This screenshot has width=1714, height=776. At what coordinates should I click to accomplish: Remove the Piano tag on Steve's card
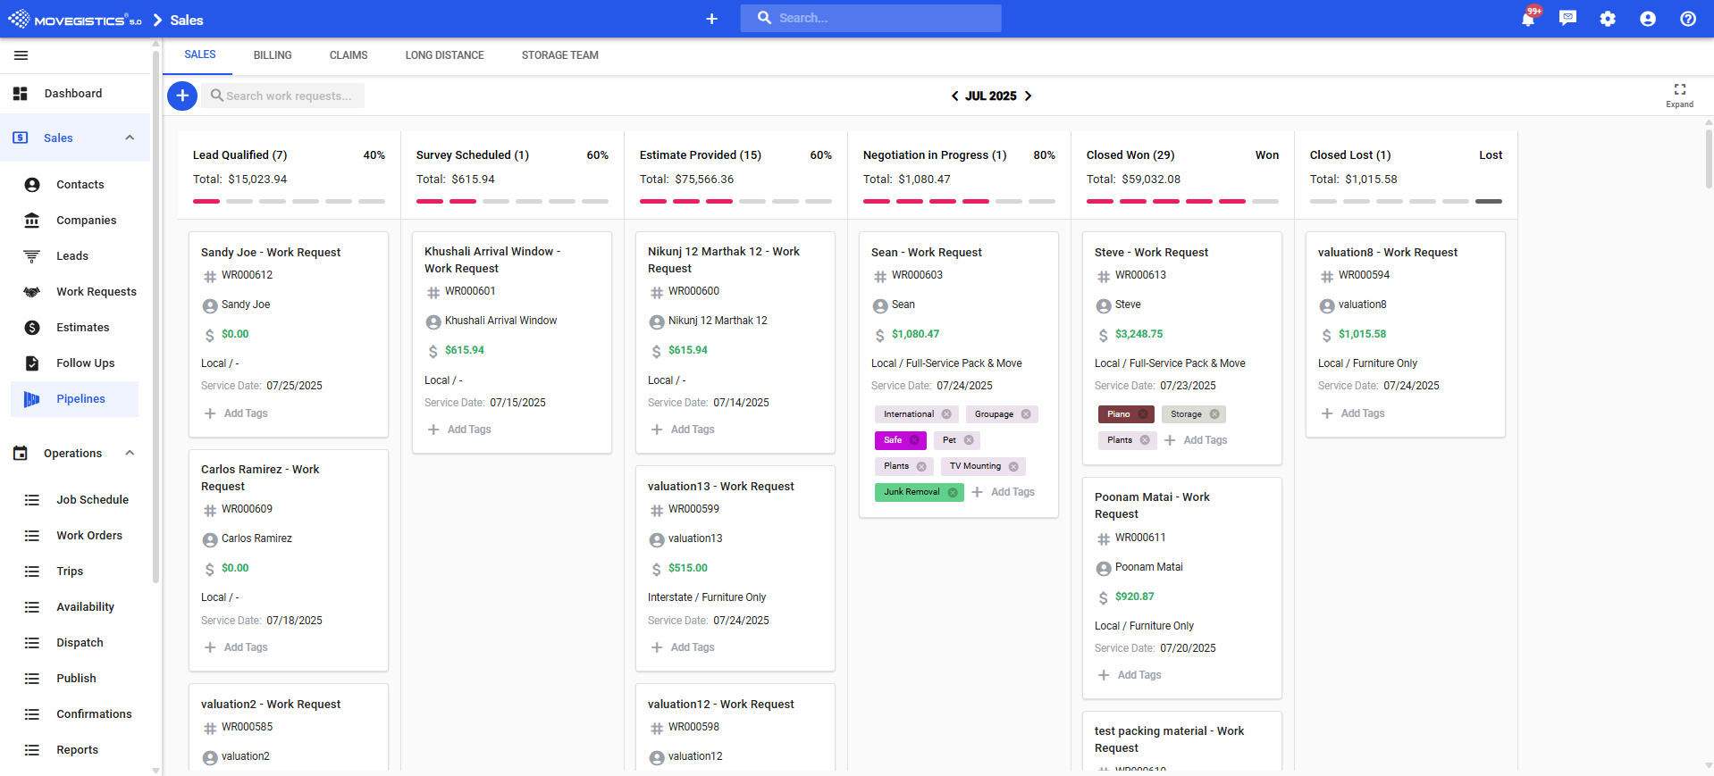pyautogui.click(x=1143, y=414)
